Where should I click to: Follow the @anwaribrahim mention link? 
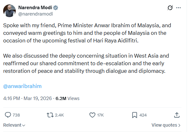[22, 86]
